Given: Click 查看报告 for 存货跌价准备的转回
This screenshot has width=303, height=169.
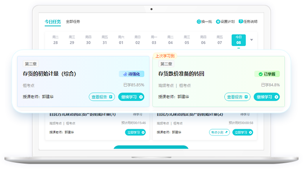Looking at the screenshot, I should [x=237, y=97].
